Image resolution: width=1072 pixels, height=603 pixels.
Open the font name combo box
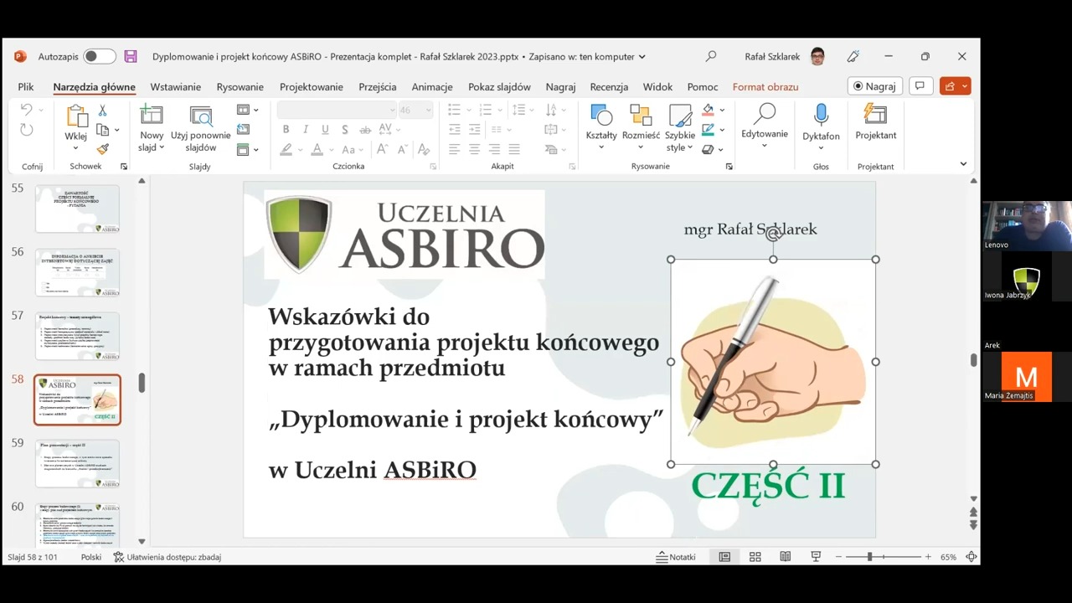(x=337, y=110)
